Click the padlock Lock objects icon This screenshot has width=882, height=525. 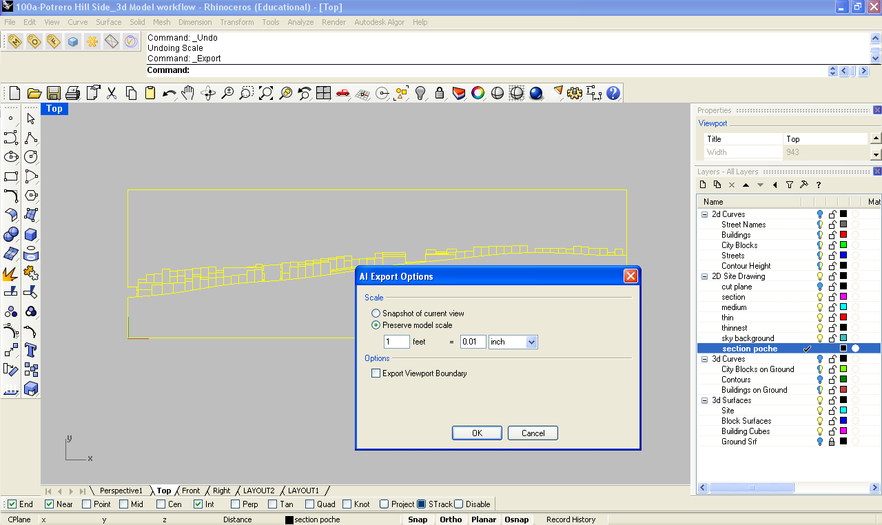(x=440, y=93)
